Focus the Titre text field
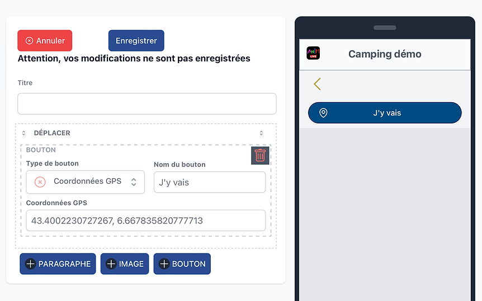Viewport: 482px width, 301px height. click(147, 104)
